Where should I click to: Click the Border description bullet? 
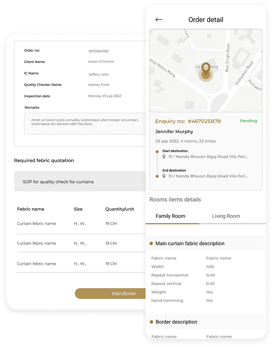tap(151, 322)
